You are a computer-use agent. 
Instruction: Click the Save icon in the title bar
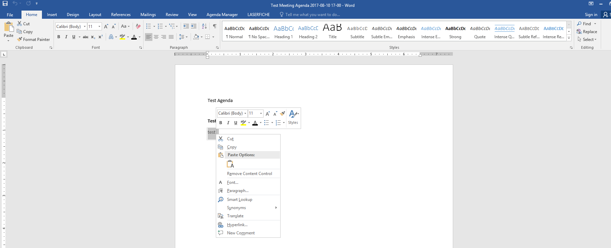coord(5,3)
